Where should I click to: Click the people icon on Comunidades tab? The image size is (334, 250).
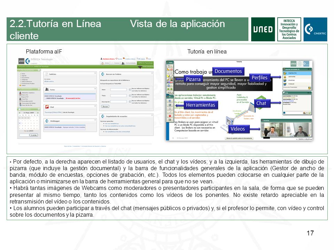point(123,63)
